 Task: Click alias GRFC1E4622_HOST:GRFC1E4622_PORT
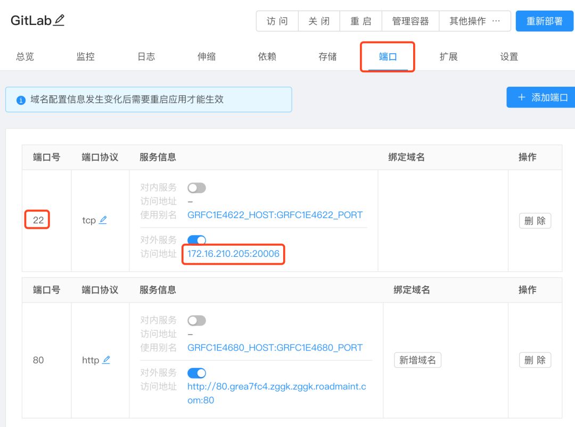pos(275,215)
